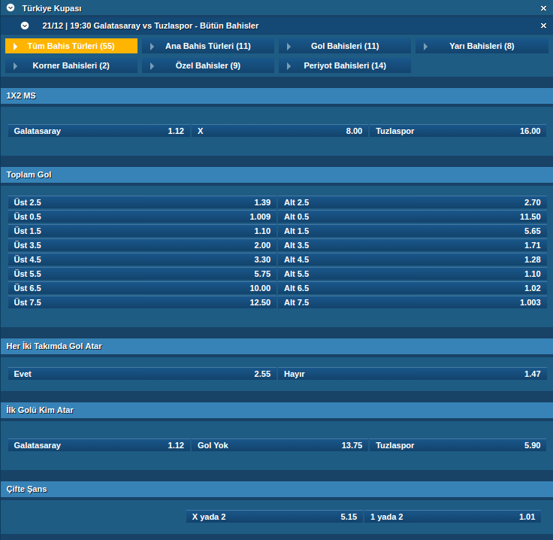Bet Evet at 2.55 both teams score
This screenshot has height=540, width=553.
click(x=142, y=374)
